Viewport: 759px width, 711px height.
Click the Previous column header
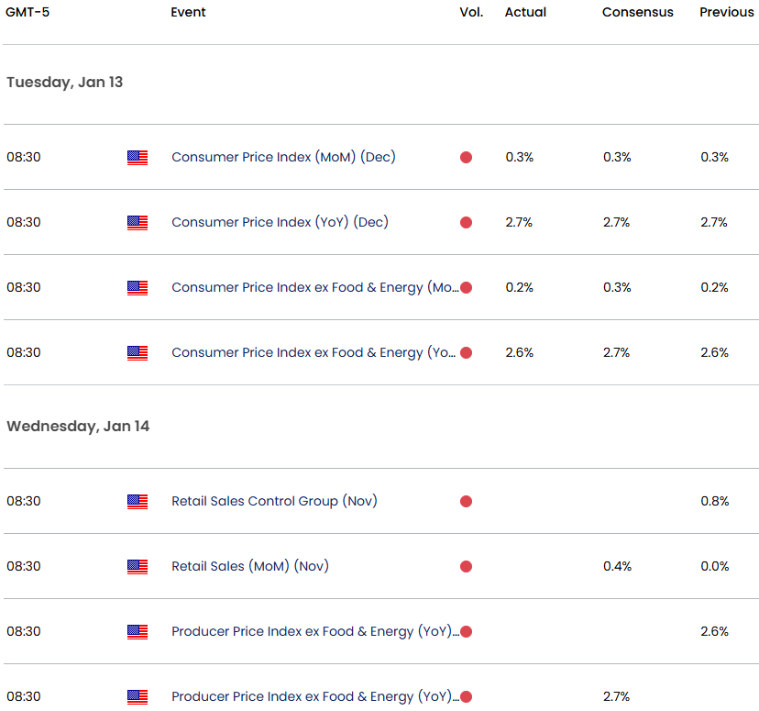[x=727, y=12]
